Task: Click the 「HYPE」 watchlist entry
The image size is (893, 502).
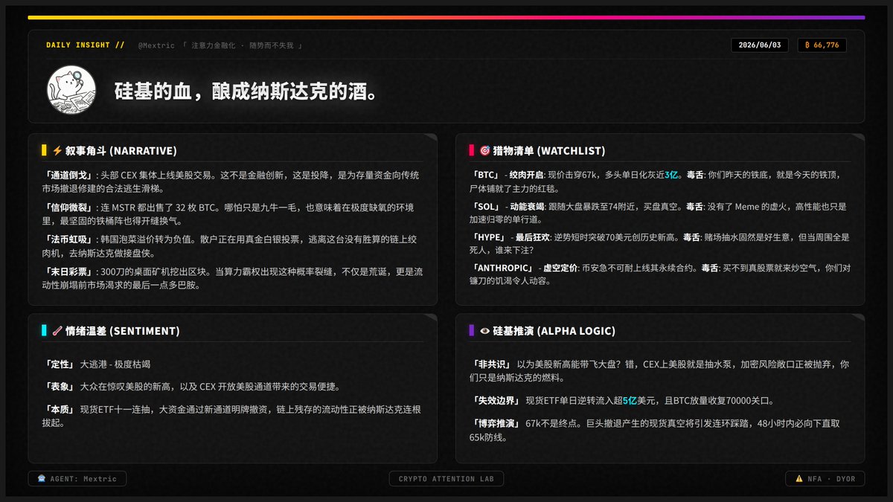Action: point(489,237)
